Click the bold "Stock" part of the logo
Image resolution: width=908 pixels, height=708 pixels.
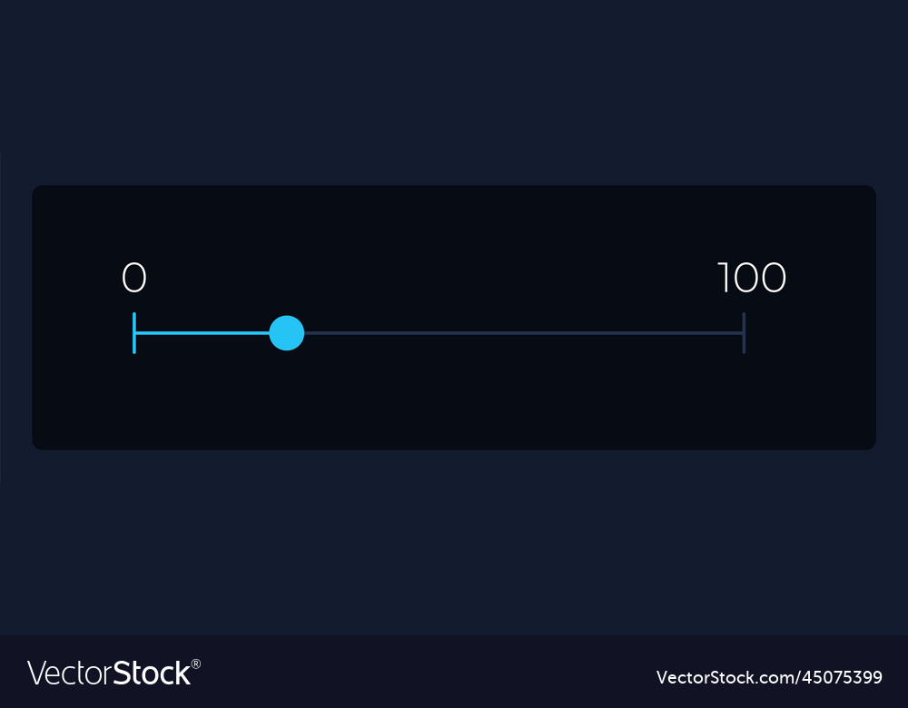point(152,674)
